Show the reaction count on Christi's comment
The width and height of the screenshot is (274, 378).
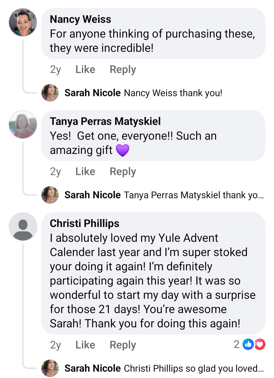tap(236, 344)
